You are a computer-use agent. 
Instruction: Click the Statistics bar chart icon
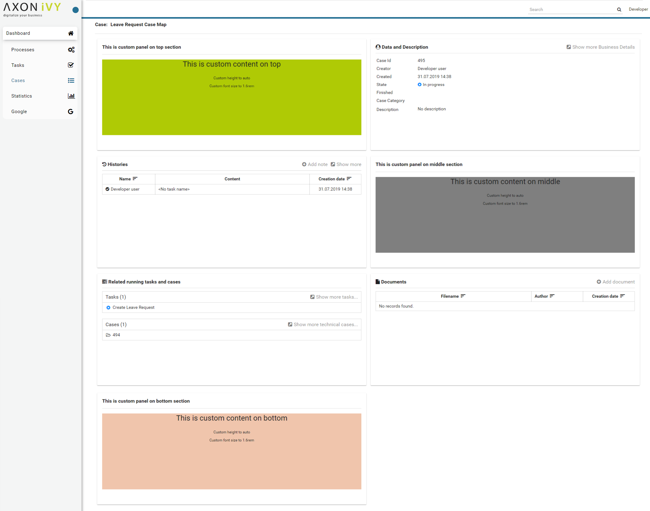click(71, 96)
